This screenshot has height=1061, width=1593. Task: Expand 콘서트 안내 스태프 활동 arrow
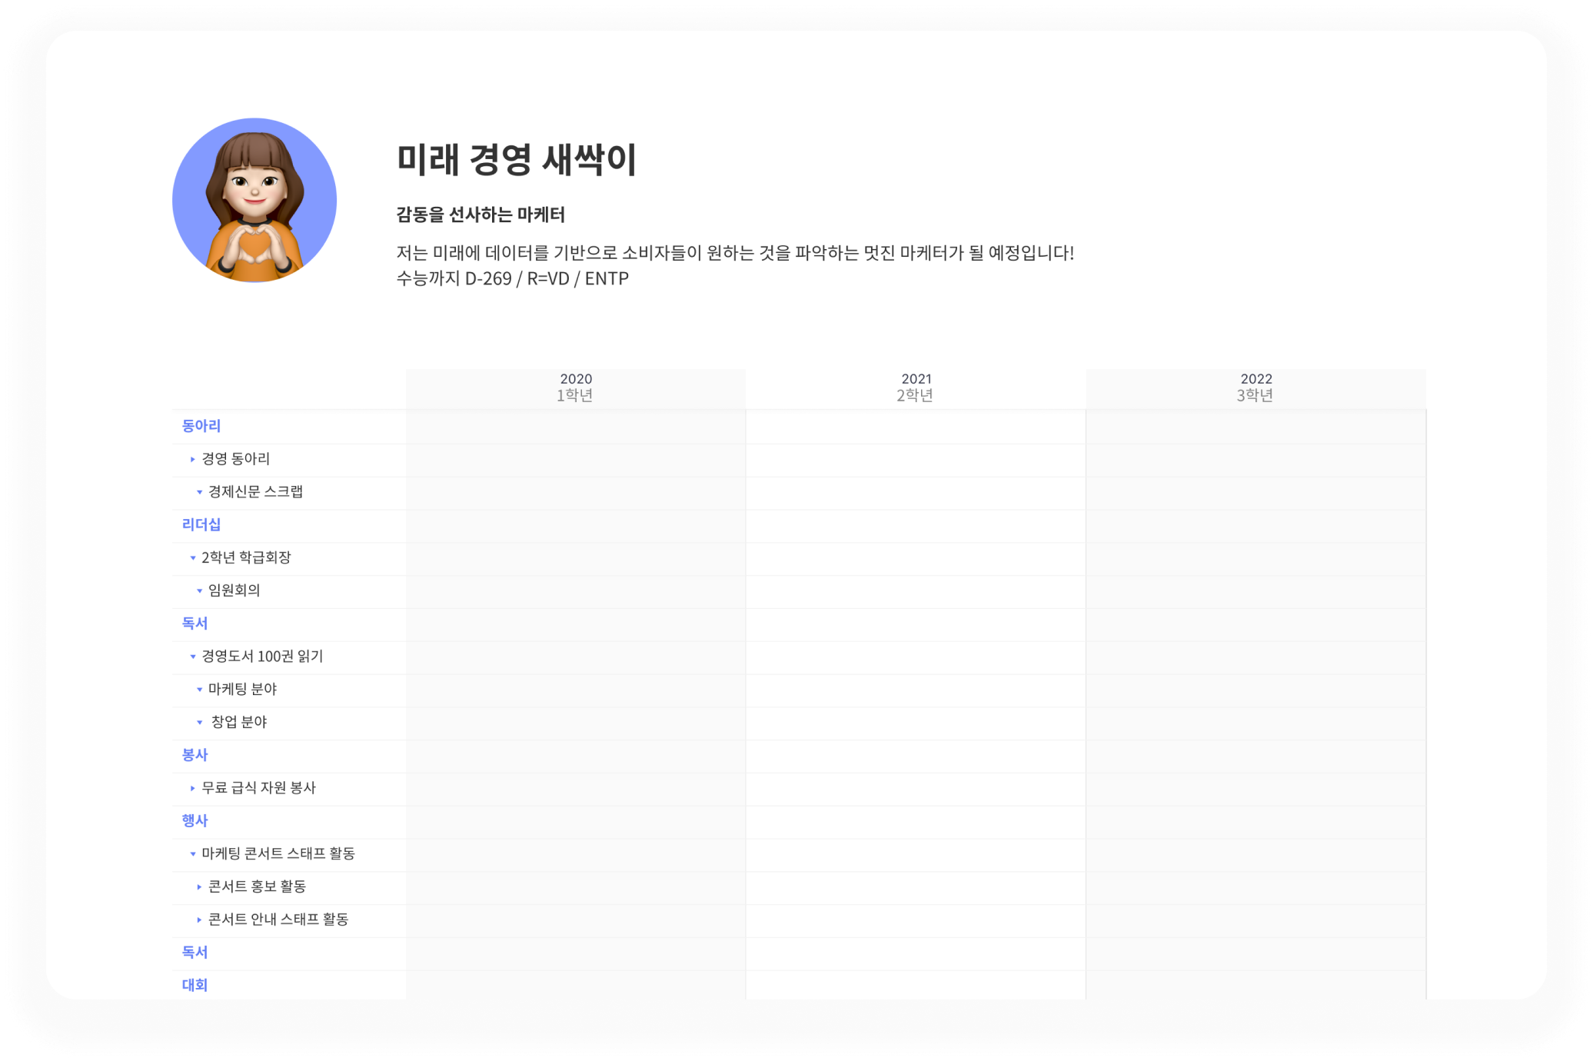(x=199, y=920)
